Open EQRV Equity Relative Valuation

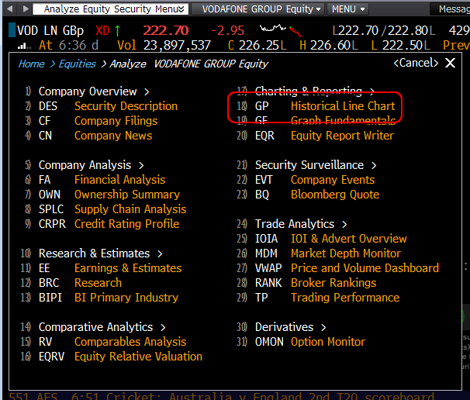[x=120, y=357]
